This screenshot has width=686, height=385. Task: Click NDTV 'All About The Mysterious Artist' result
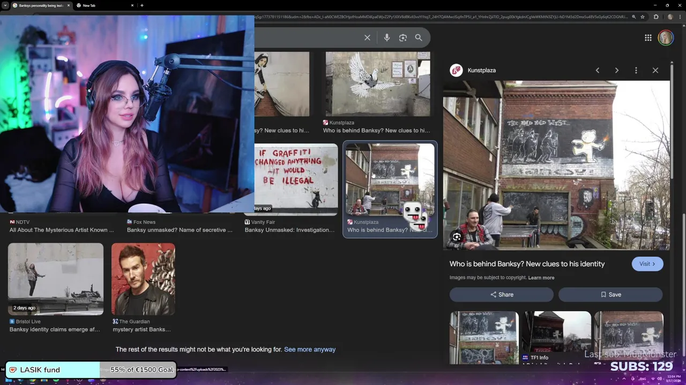click(x=62, y=230)
